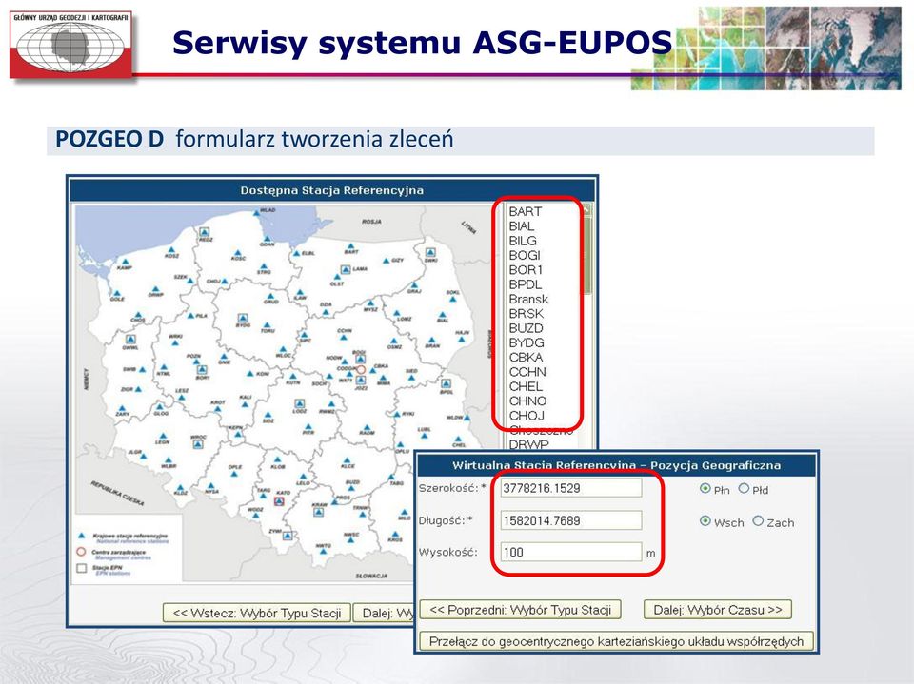The height and width of the screenshot is (684, 914).
Task: Pick BRSK from the station list
Action: click(x=526, y=313)
